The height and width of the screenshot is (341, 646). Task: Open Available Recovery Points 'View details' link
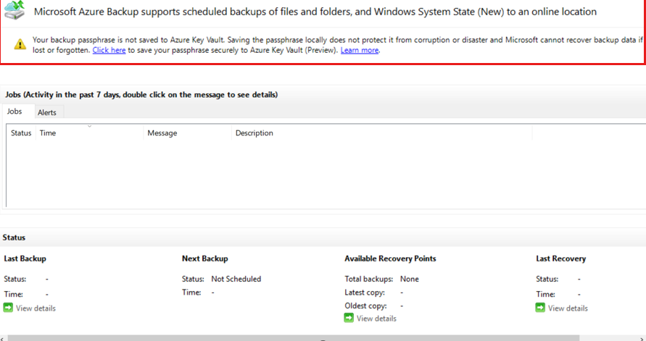(x=376, y=319)
